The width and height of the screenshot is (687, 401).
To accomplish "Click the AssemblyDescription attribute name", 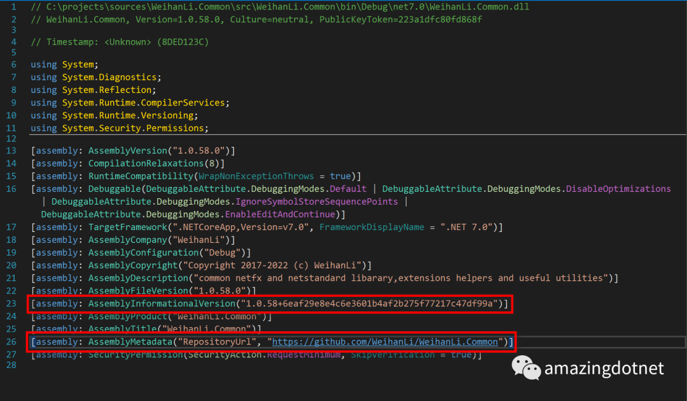I will tap(139, 278).
